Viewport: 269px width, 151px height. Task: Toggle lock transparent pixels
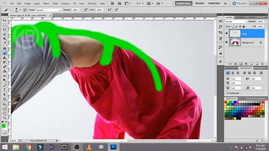click(x=233, y=26)
